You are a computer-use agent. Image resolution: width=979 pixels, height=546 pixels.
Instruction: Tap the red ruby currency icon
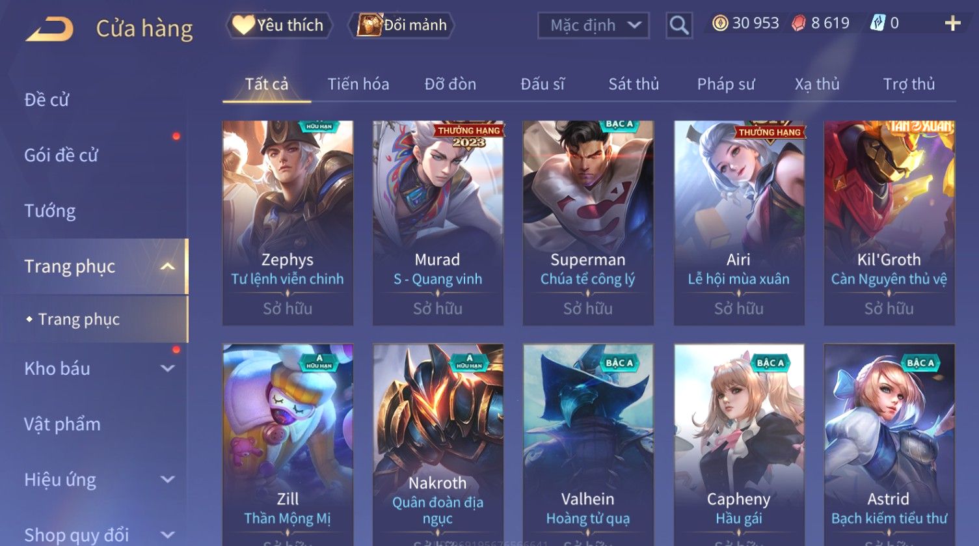pos(799,23)
